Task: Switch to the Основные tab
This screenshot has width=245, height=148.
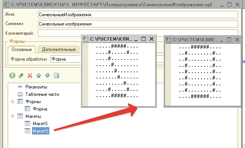Action: click(22, 49)
